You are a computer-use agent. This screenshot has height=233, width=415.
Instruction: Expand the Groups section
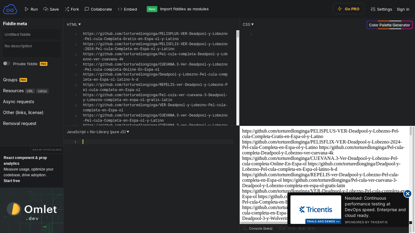[x=10, y=80]
